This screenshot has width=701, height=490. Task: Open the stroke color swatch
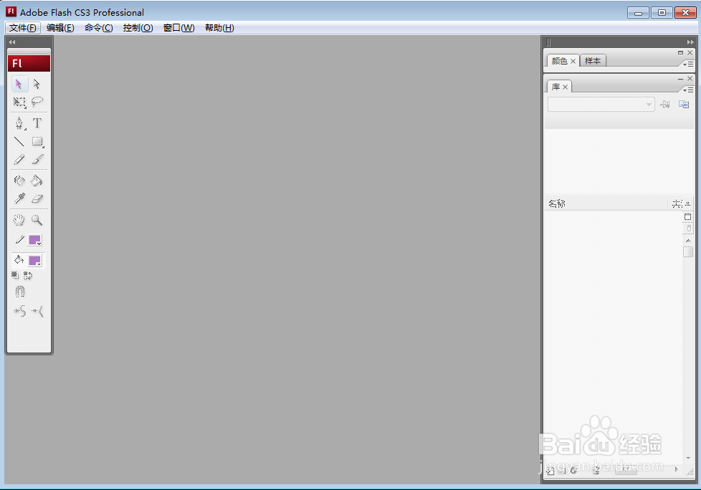point(35,240)
